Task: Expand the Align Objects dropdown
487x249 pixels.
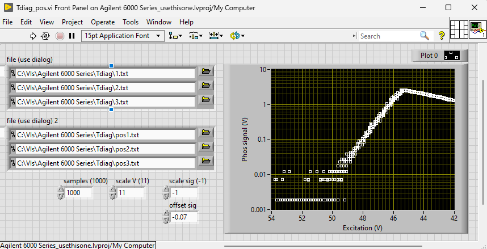Action: click(176, 36)
